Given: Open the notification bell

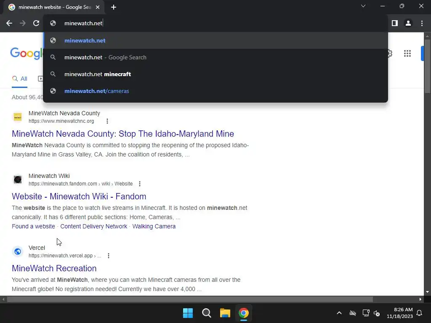Looking at the screenshot, I should pyautogui.click(x=420, y=313).
